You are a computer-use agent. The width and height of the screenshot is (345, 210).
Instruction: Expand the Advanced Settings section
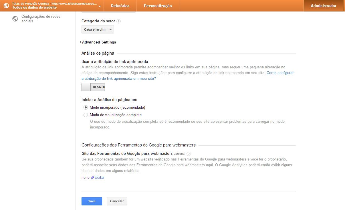tap(98, 42)
